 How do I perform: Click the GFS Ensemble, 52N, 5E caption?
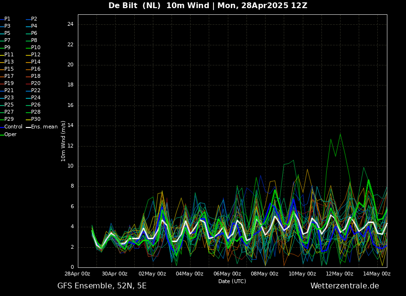[x=102, y=286]
